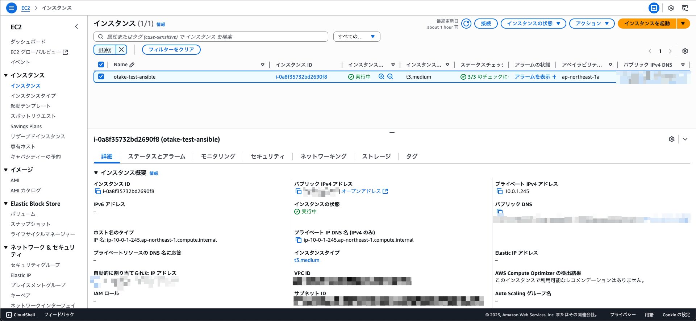
Task: Toggle the select-all instances checkbox
Action: (101, 64)
